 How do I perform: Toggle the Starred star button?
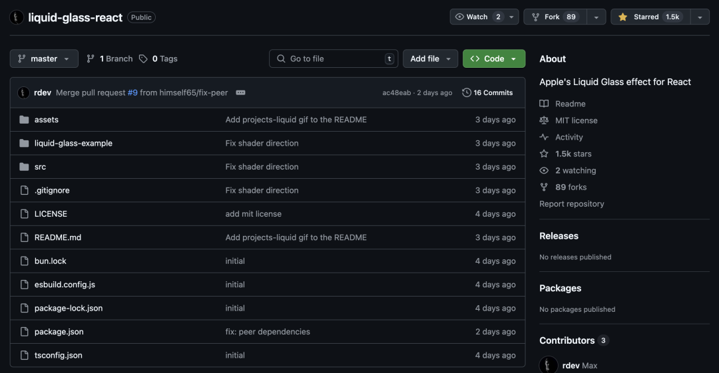pos(650,17)
